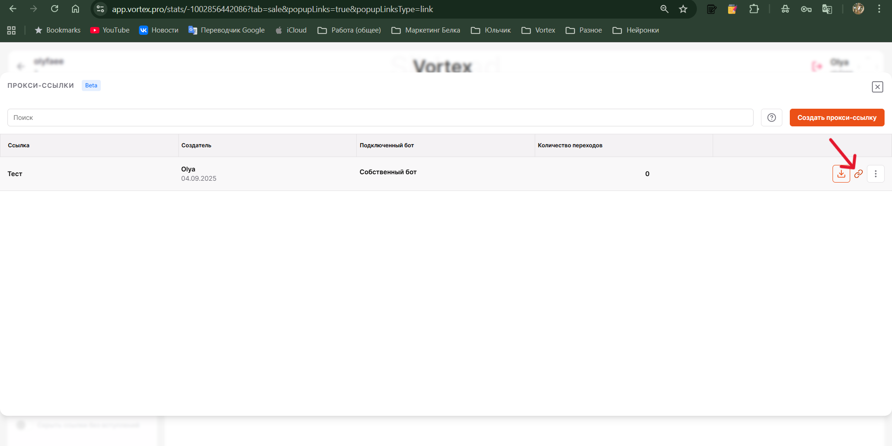Open the Нейронки bookmarks folder
The image size is (892, 446).
click(636, 30)
